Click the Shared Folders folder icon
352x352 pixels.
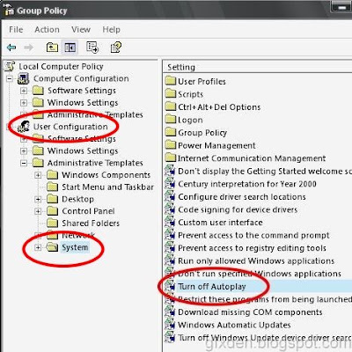coord(52,224)
